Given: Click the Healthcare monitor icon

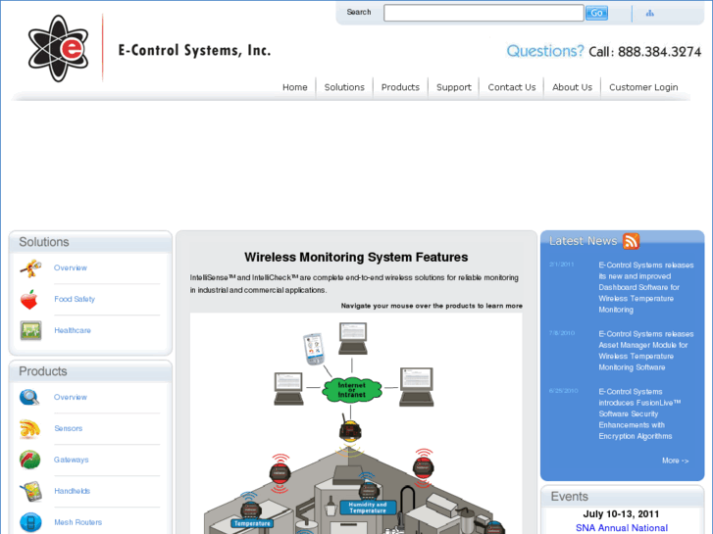Looking at the screenshot, I should click(x=30, y=330).
